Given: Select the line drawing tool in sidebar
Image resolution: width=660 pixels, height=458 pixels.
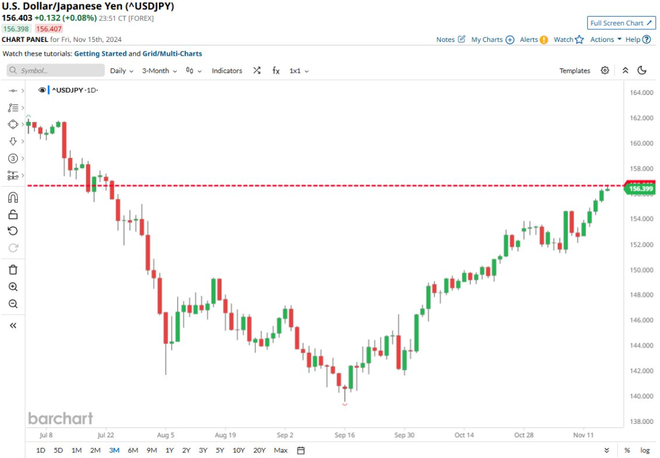Looking at the screenshot, I should tap(13, 90).
